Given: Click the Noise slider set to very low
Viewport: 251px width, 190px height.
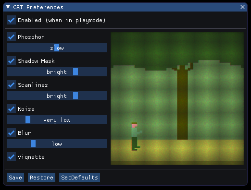Looking at the screenshot, I should 57,120.
